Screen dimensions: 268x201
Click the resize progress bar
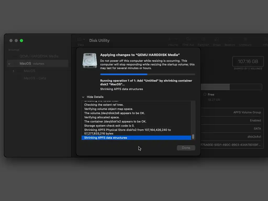pos(148,74)
